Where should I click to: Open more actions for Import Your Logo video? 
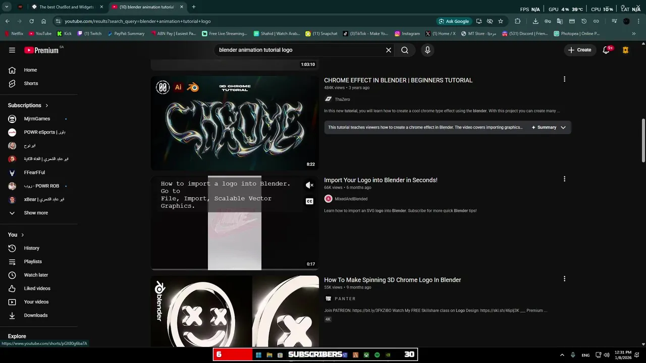coord(564,179)
